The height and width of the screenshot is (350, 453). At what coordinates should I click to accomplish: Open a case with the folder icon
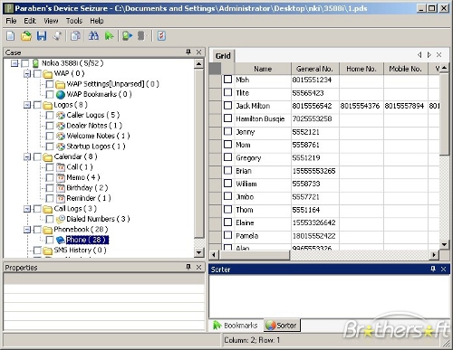26,36
